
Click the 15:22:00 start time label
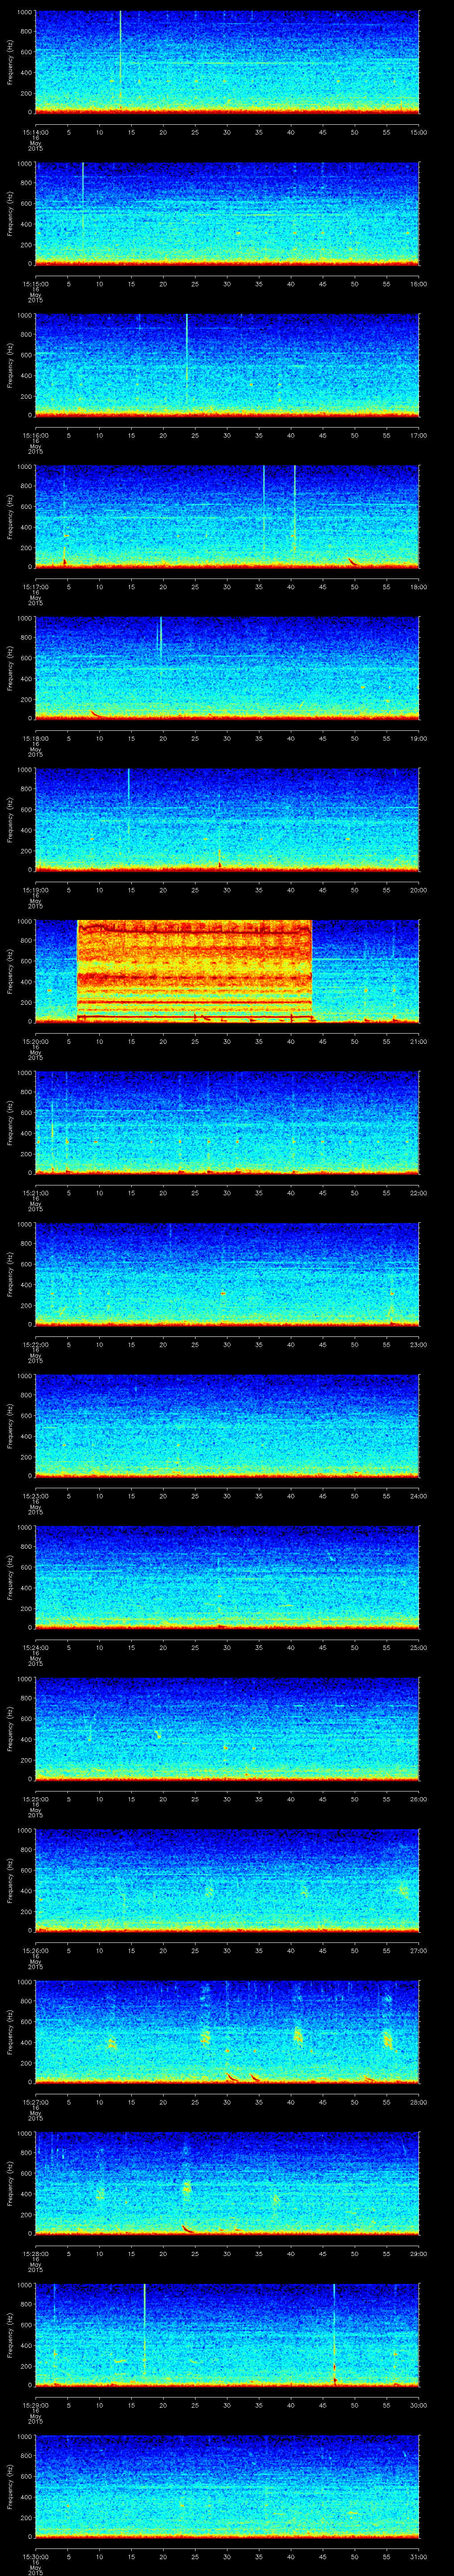(36, 1345)
